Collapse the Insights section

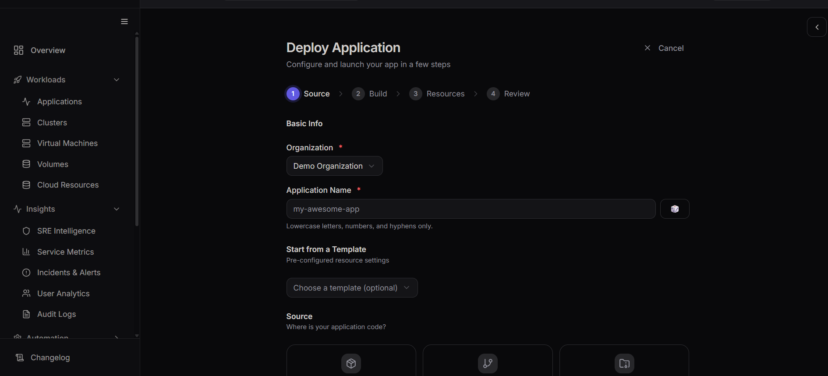click(x=117, y=209)
